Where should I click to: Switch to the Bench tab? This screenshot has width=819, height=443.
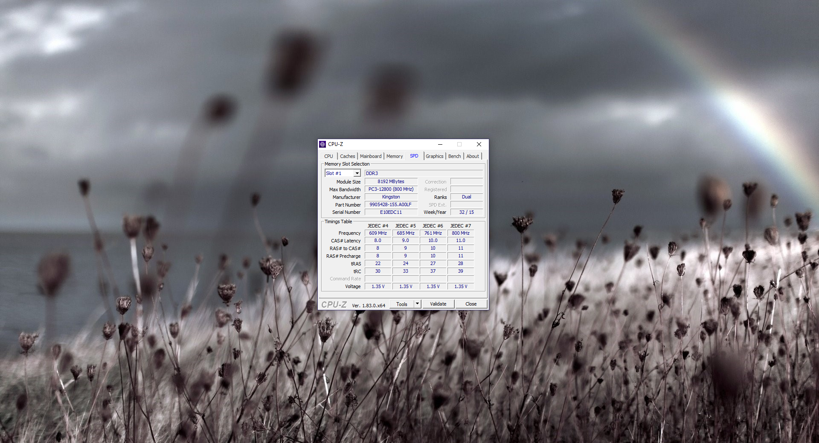click(454, 156)
